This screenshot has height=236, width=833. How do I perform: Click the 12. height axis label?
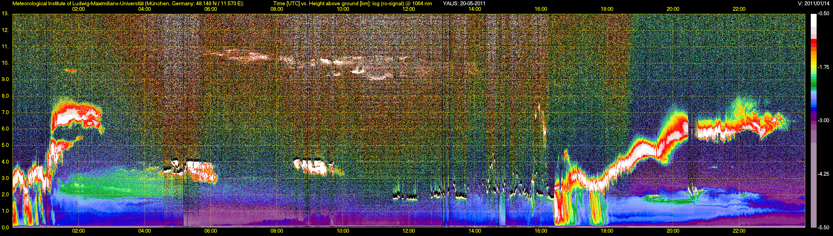(x=5, y=30)
